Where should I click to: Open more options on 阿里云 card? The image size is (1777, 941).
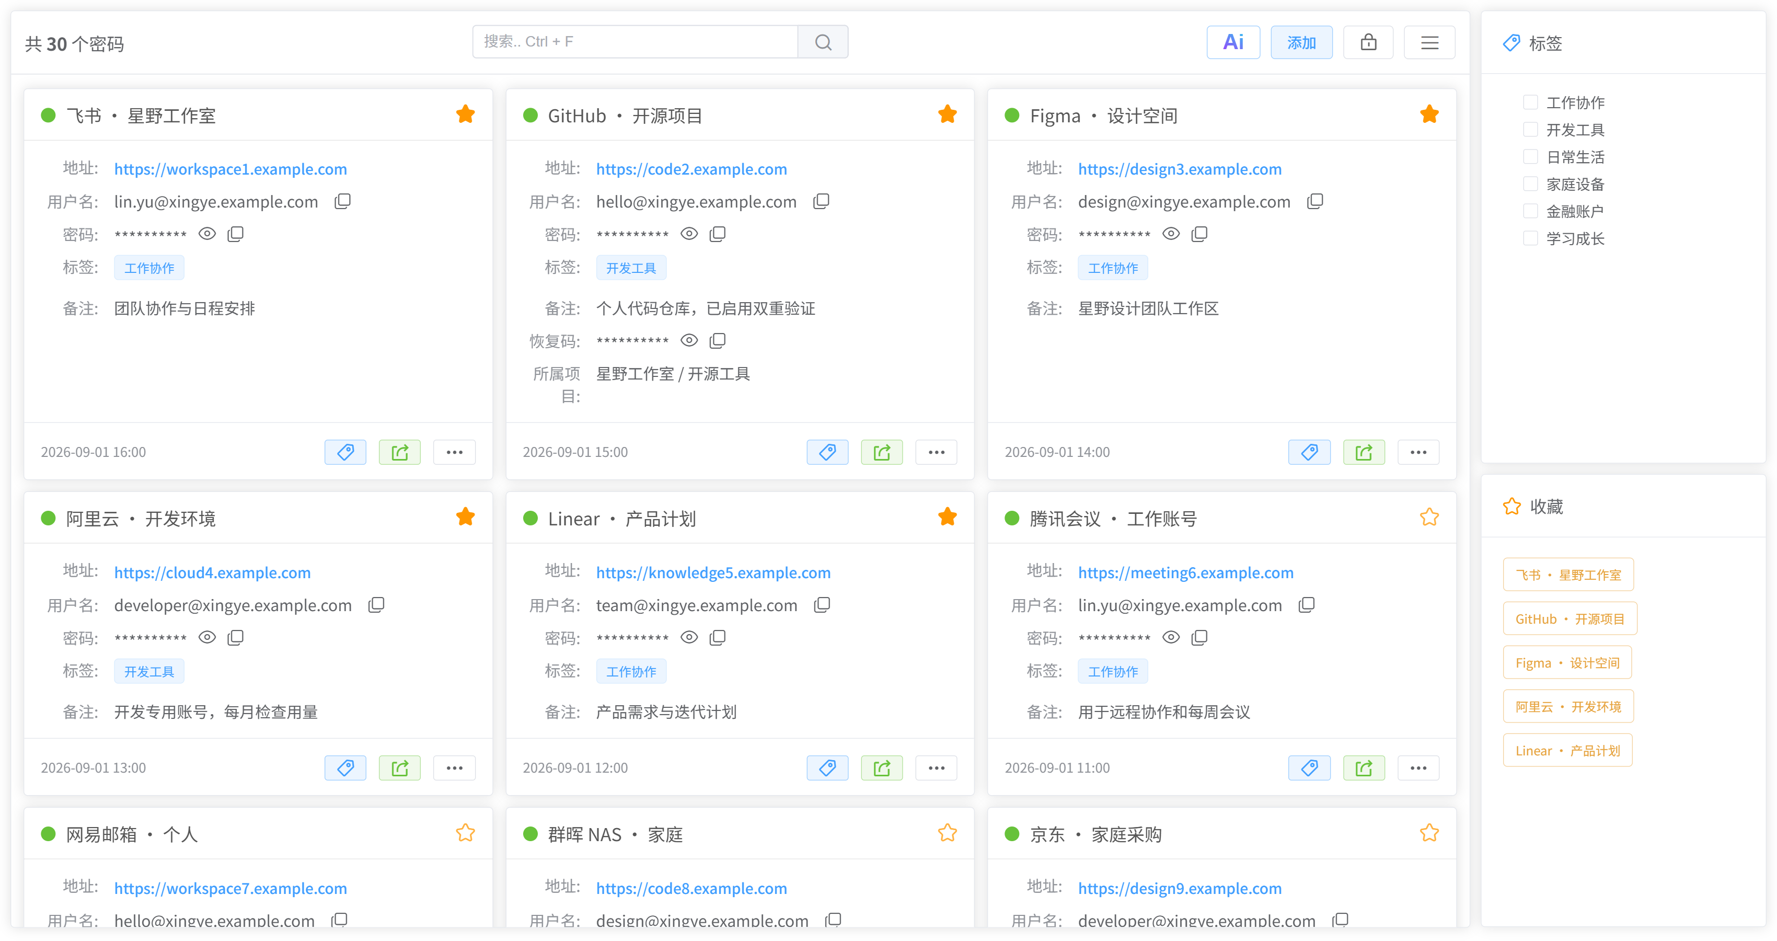coord(454,768)
